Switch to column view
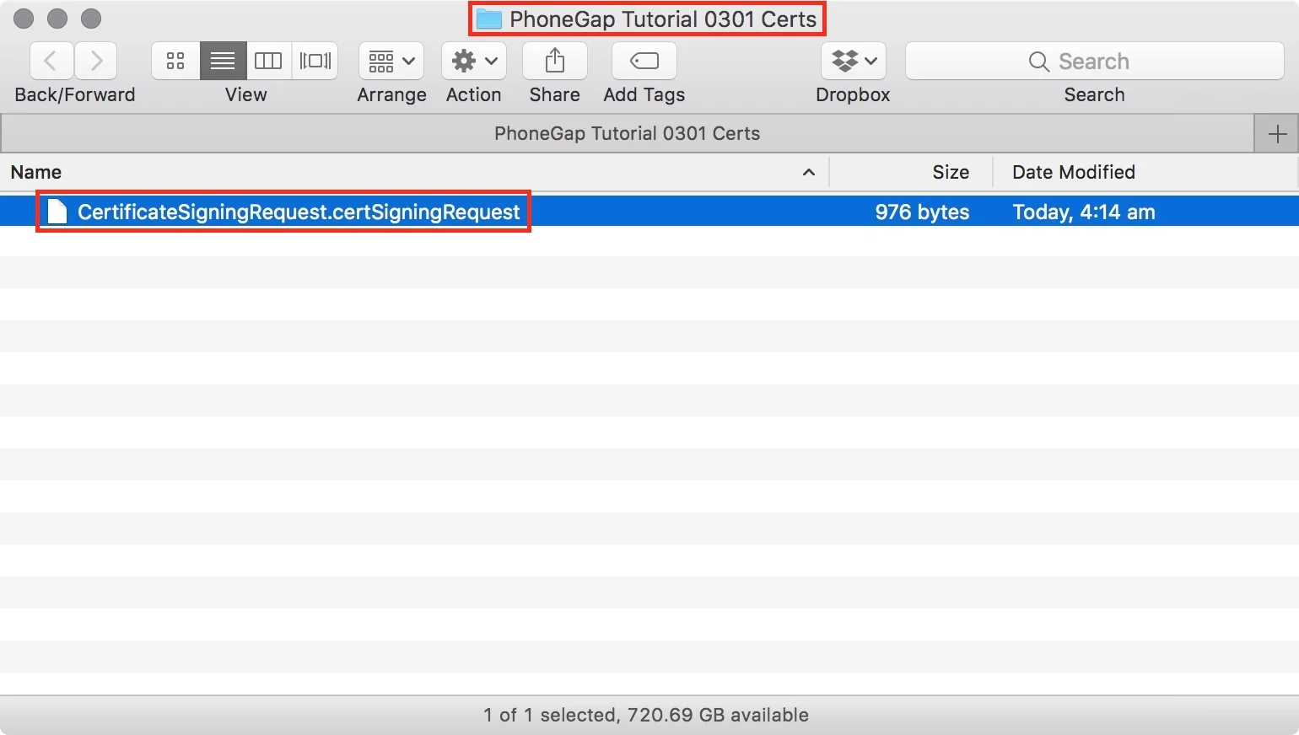This screenshot has height=735, width=1299. [x=268, y=61]
